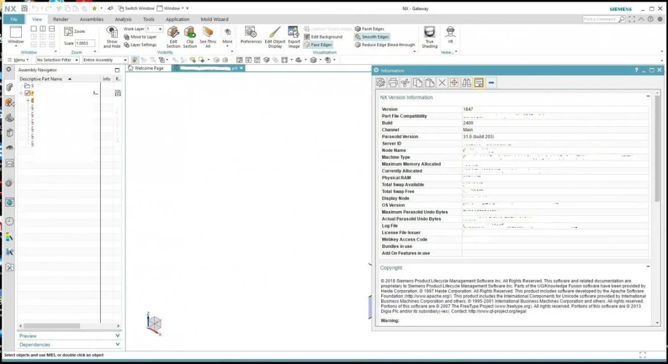Switch to the Assemblies tab
668x364 pixels.
click(92, 19)
